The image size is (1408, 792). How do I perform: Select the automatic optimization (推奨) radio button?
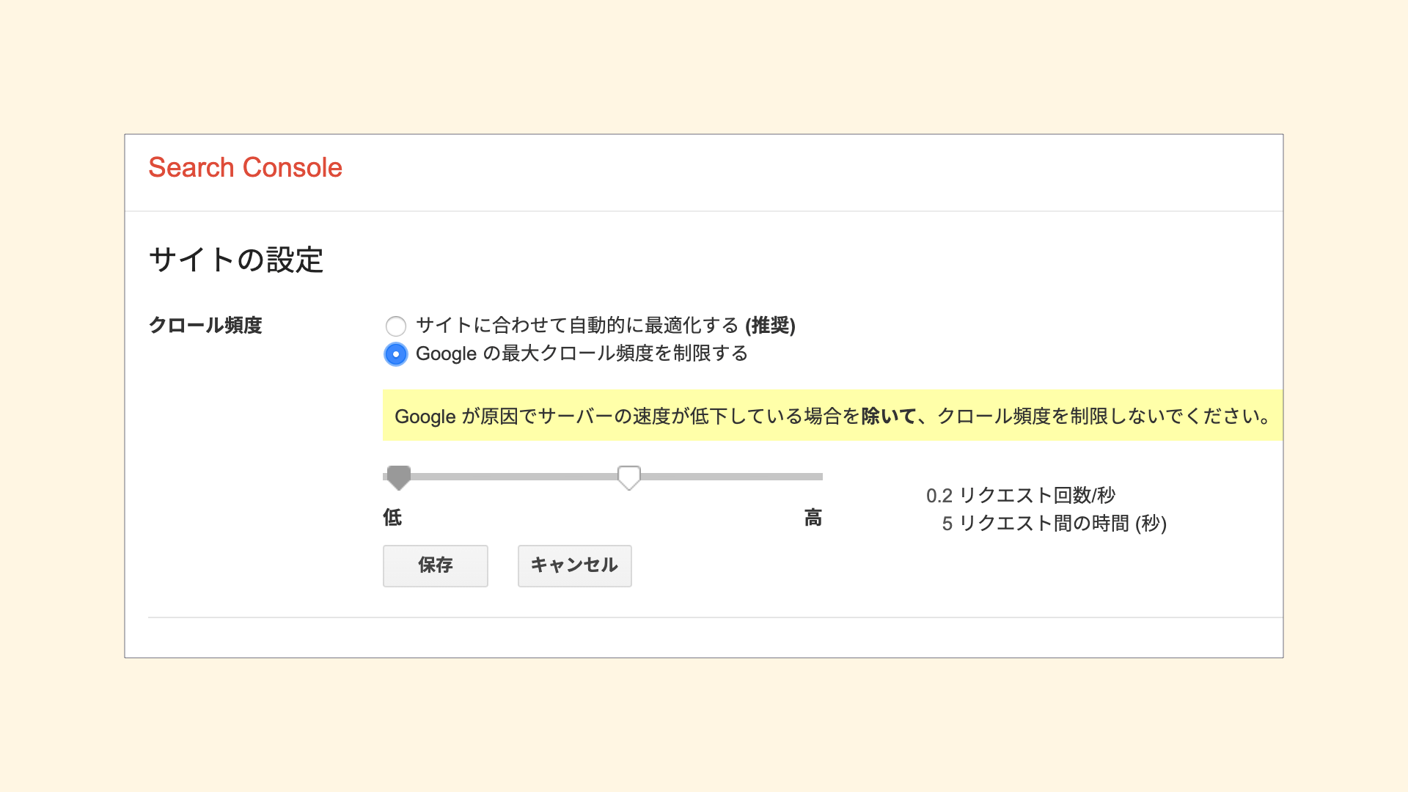click(396, 326)
